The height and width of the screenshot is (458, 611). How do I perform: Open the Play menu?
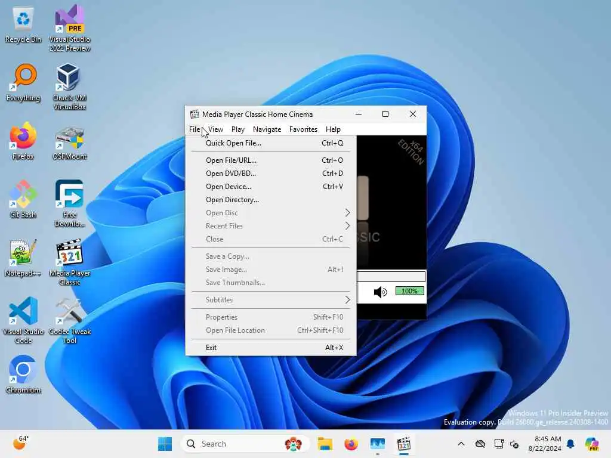(237, 129)
